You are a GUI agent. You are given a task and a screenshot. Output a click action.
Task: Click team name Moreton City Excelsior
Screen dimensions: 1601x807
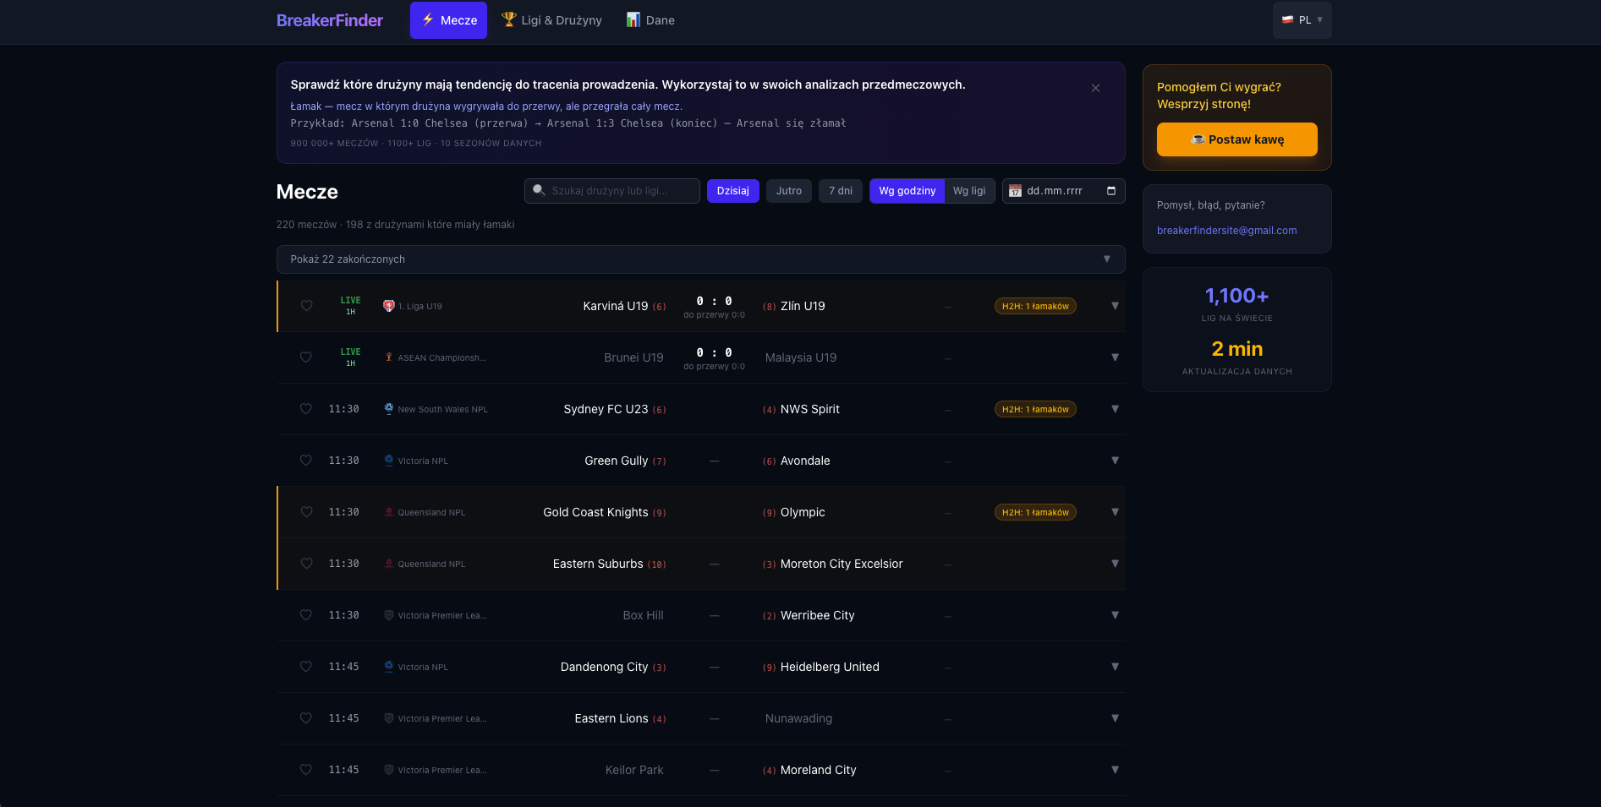[x=842, y=564]
